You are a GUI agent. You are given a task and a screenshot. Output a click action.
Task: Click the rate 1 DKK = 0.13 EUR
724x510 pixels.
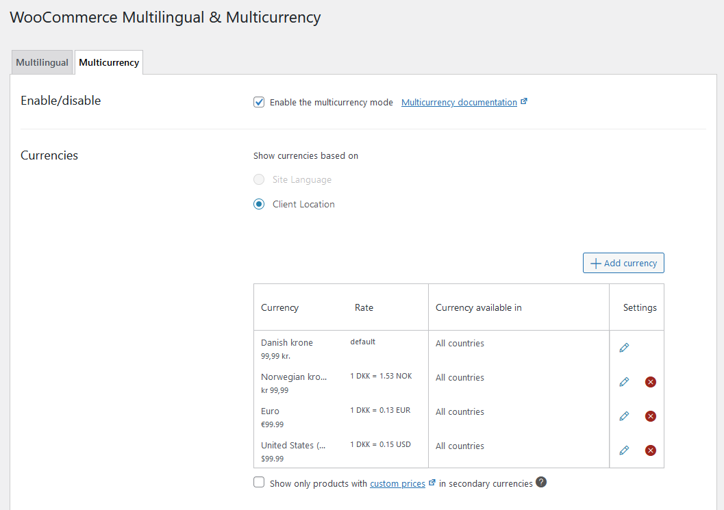(x=380, y=410)
